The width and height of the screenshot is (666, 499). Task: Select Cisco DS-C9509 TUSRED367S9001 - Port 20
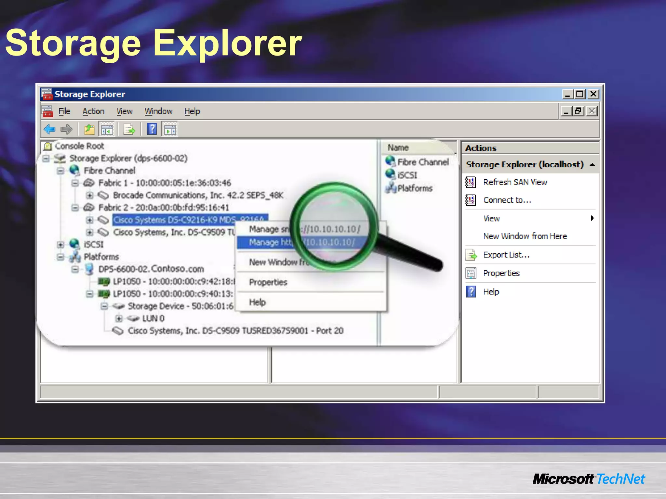click(x=235, y=331)
